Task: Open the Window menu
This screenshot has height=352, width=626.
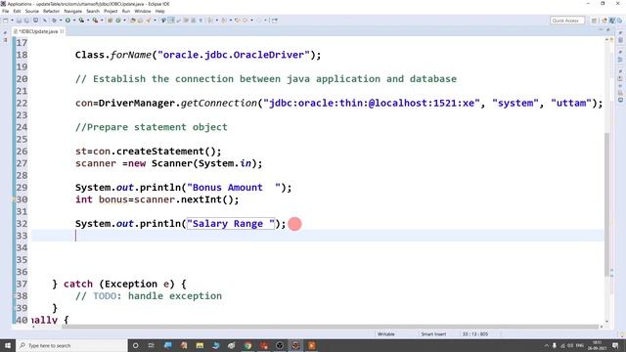Action: click(x=143, y=11)
